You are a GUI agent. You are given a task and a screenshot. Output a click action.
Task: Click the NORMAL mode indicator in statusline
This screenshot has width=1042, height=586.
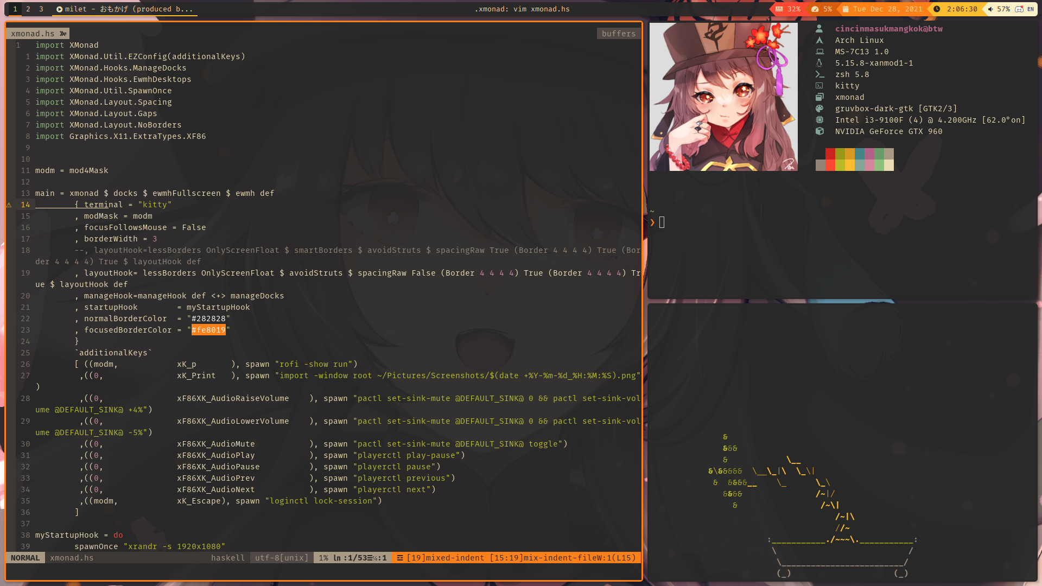[x=25, y=558]
